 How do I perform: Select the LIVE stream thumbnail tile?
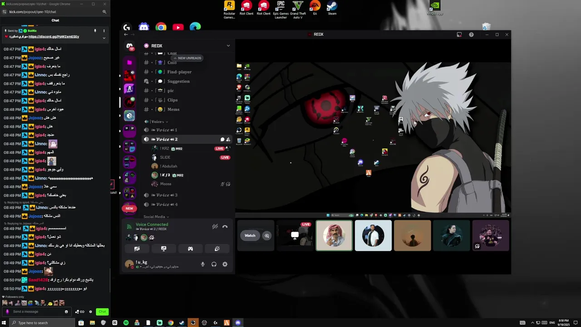295,236
